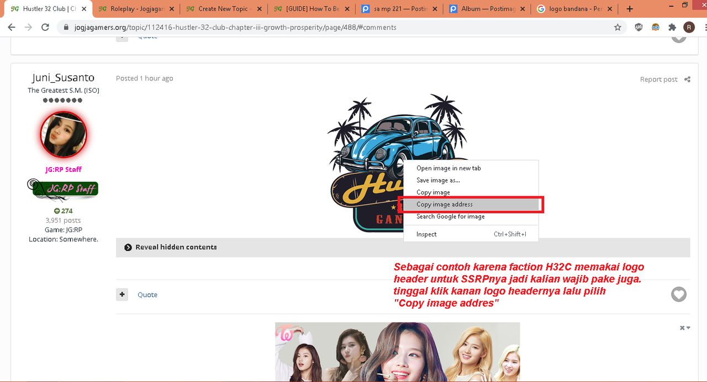The height and width of the screenshot is (382, 707).
Task: Click the Posted 1 hour ago timestamp
Action: [x=144, y=78]
